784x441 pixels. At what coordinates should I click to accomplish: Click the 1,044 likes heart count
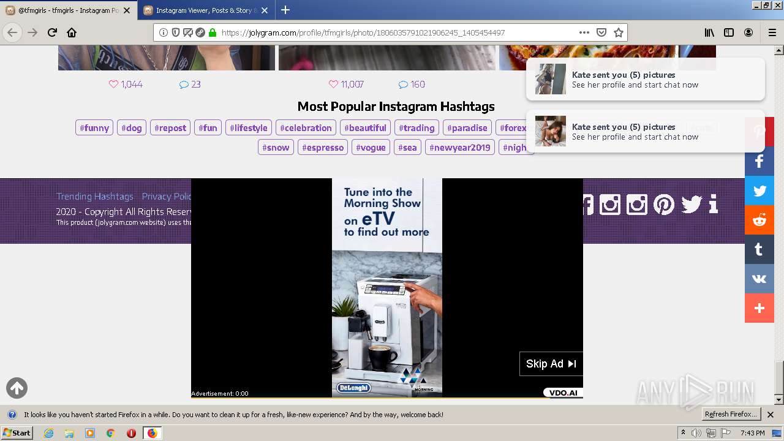pos(126,85)
